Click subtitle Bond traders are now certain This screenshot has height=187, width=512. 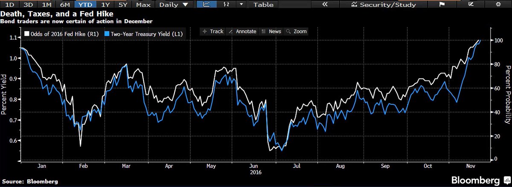coord(76,20)
